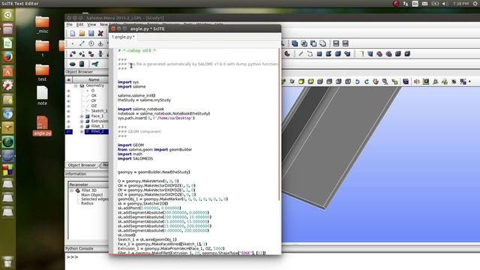Screen dimensions: 480x270
Task: Click the Cut boolean operation icon
Action: pyautogui.click(x=313, y=43)
